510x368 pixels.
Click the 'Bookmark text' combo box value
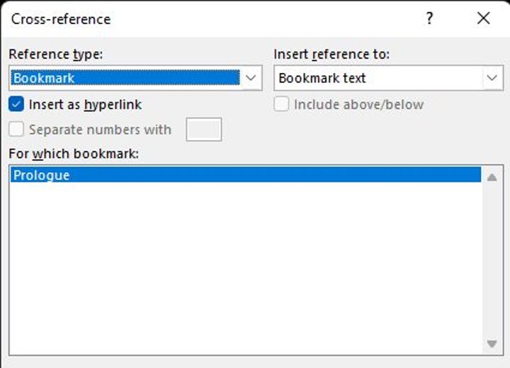point(377,78)
